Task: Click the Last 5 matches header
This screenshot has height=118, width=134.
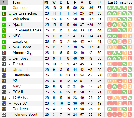Action: point(120,3)
